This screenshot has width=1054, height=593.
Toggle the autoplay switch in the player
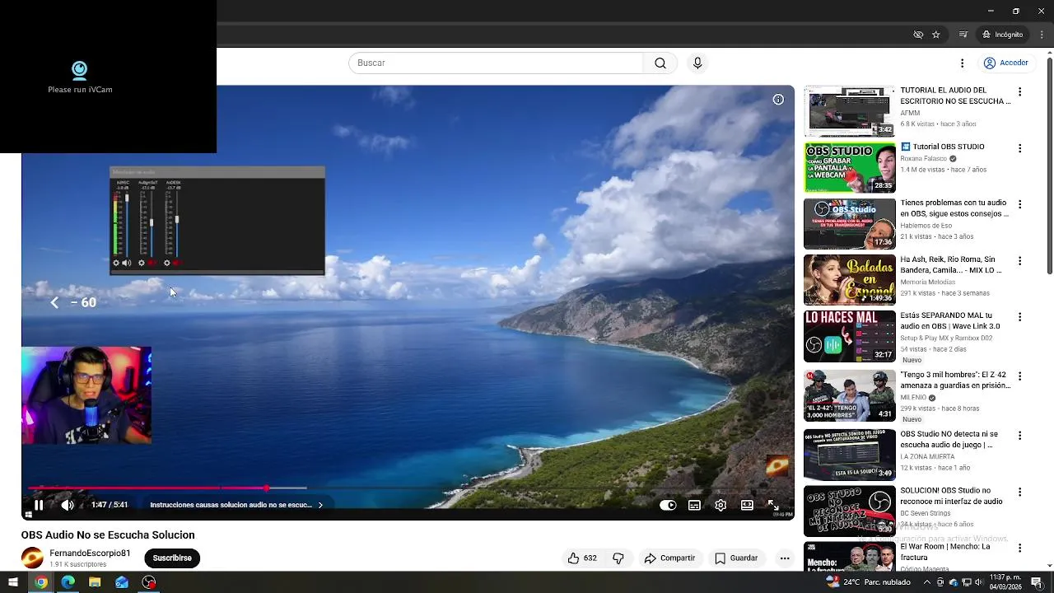pos(668,505)
